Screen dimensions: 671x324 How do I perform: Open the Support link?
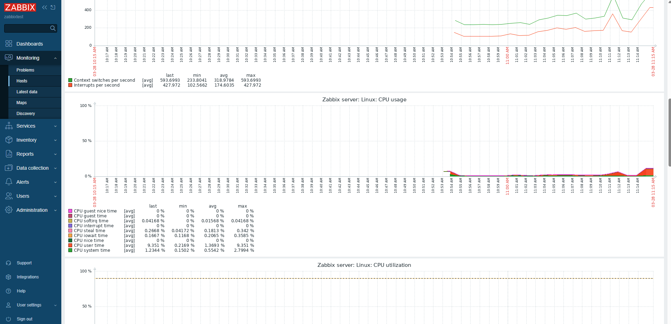click(24, 263)
